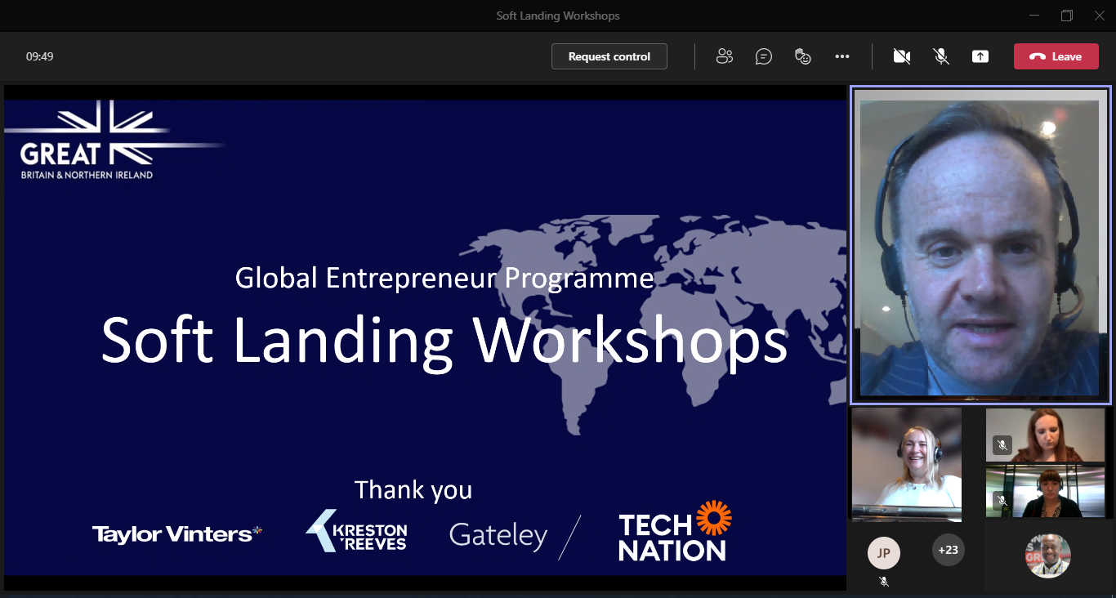The height and width of the screenshot is (598, 1116).
Task: Show the +23 additional participants
Action: coord(948,550)
